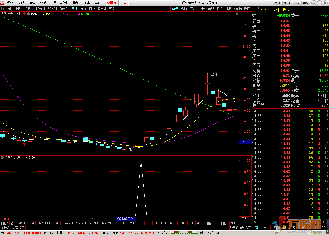Click the 交易 button in the title bar
The width and height of the screenshot is (329, 236).
(296, 3)
